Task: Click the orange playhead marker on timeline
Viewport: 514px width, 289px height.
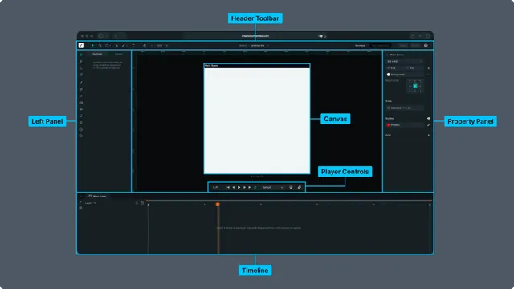Action: pyautogui.click(x=218, y=204)
